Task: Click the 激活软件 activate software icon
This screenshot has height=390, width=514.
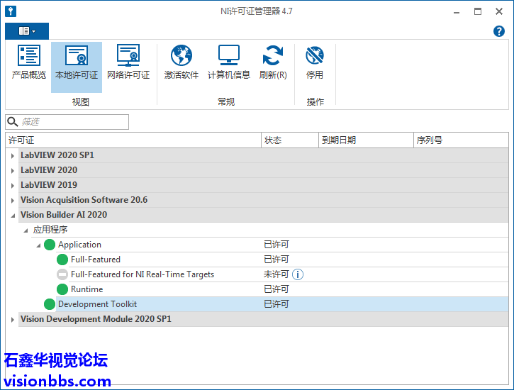Action: (181, 62)
